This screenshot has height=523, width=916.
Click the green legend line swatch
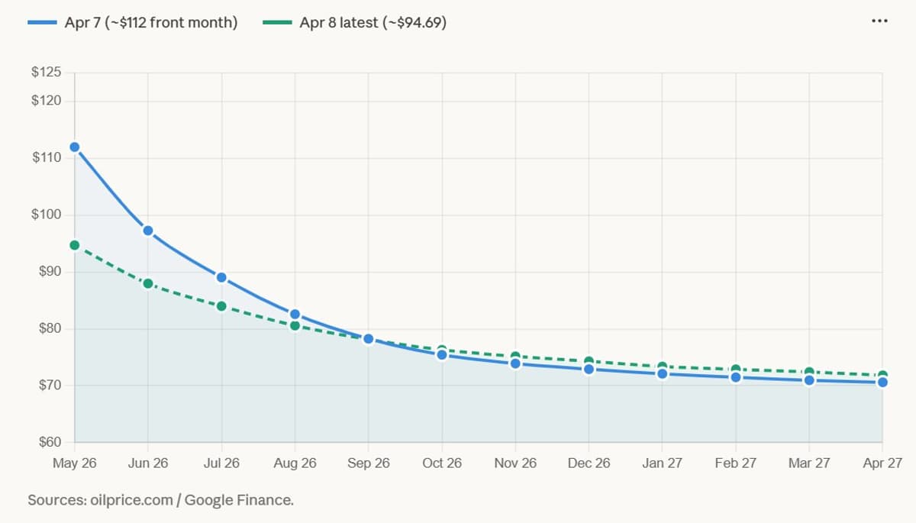click(278, 23)
